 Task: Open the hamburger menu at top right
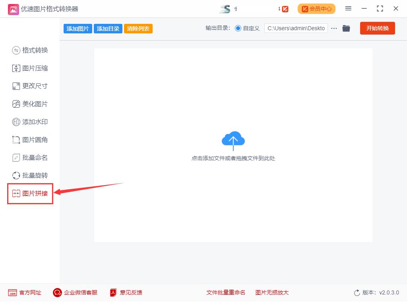tap(348, 8)
